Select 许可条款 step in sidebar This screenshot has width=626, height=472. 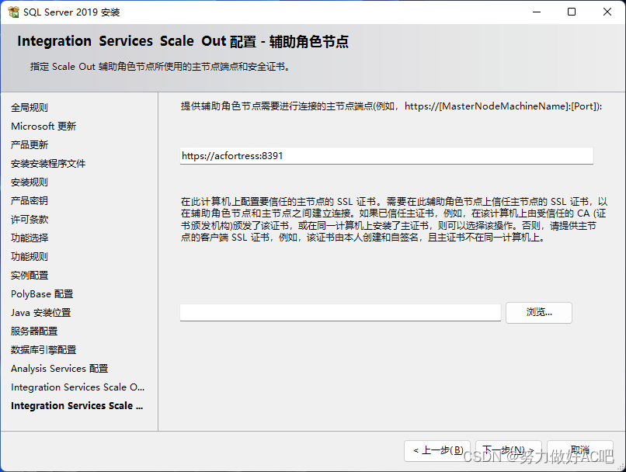coord(30,220)
